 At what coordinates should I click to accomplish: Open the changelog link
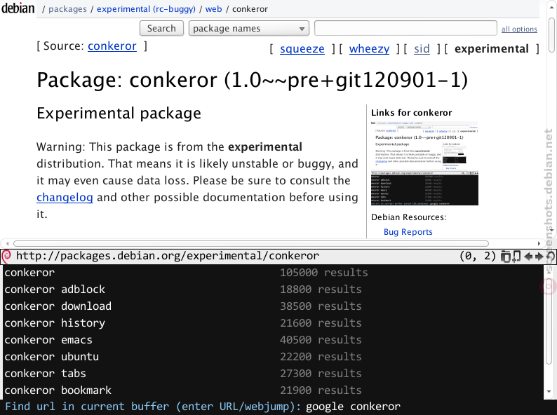(x=65, y=198)
